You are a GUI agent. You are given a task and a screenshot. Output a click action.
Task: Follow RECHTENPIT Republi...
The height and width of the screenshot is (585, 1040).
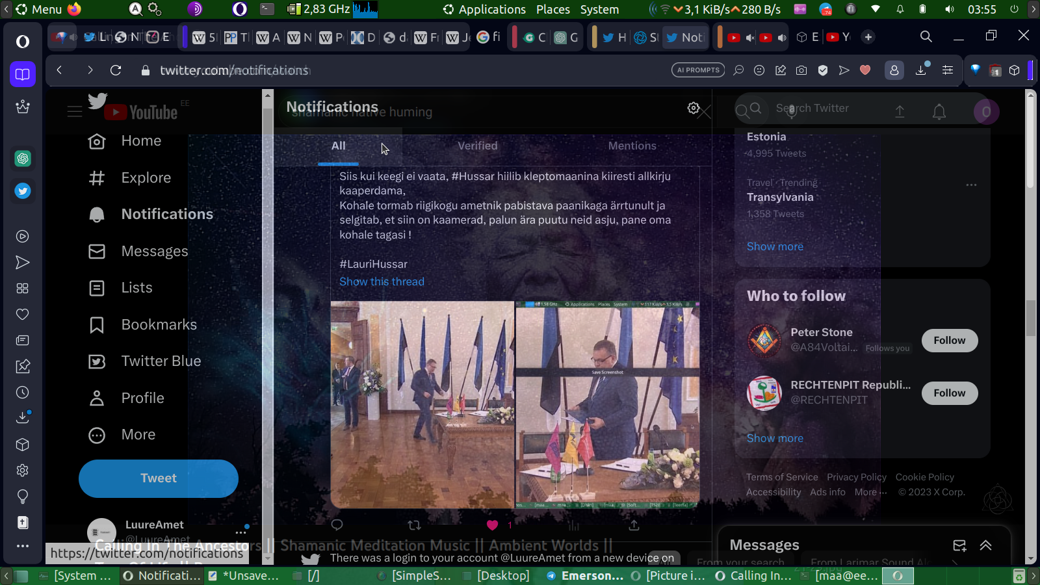(x=950, y=393)
